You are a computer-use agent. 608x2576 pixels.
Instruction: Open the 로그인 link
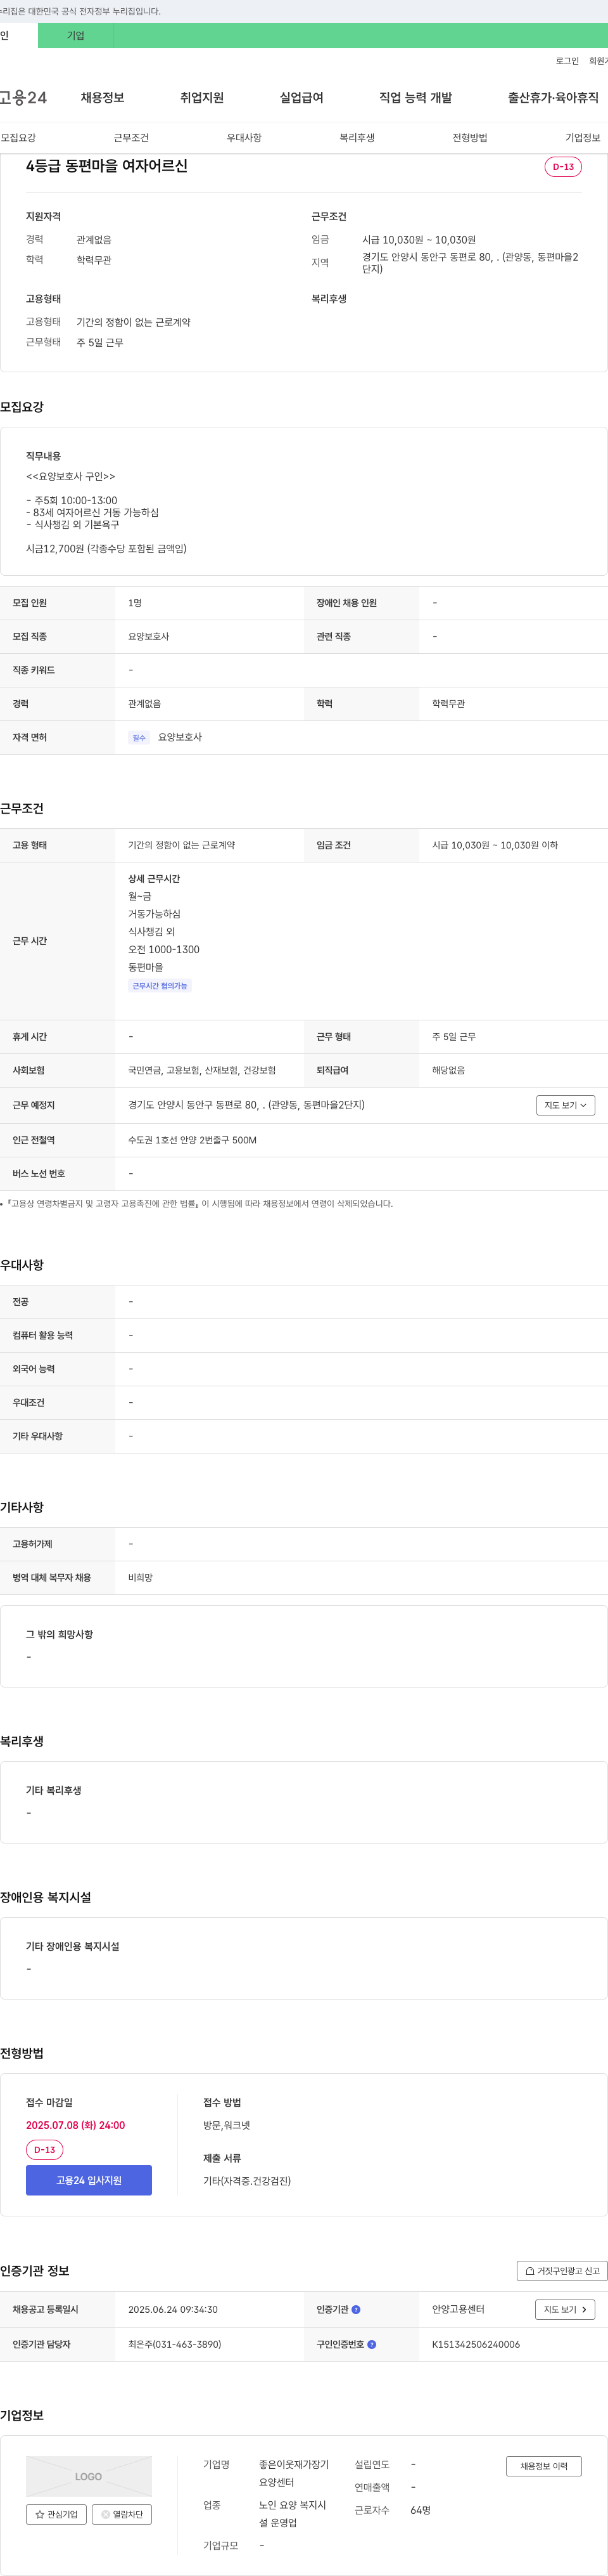(567, 61)
